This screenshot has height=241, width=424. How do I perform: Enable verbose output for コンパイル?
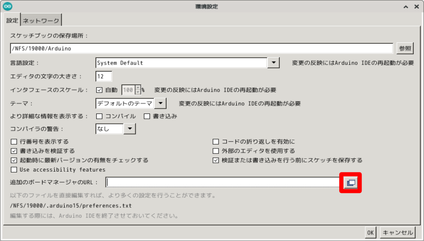pos(99,116)
